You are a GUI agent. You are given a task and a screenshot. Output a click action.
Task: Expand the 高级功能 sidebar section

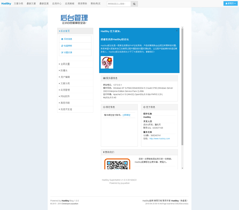(75, 103)
